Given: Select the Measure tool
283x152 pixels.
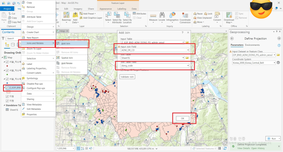Looking at the screenshot, I should point(153,17).
